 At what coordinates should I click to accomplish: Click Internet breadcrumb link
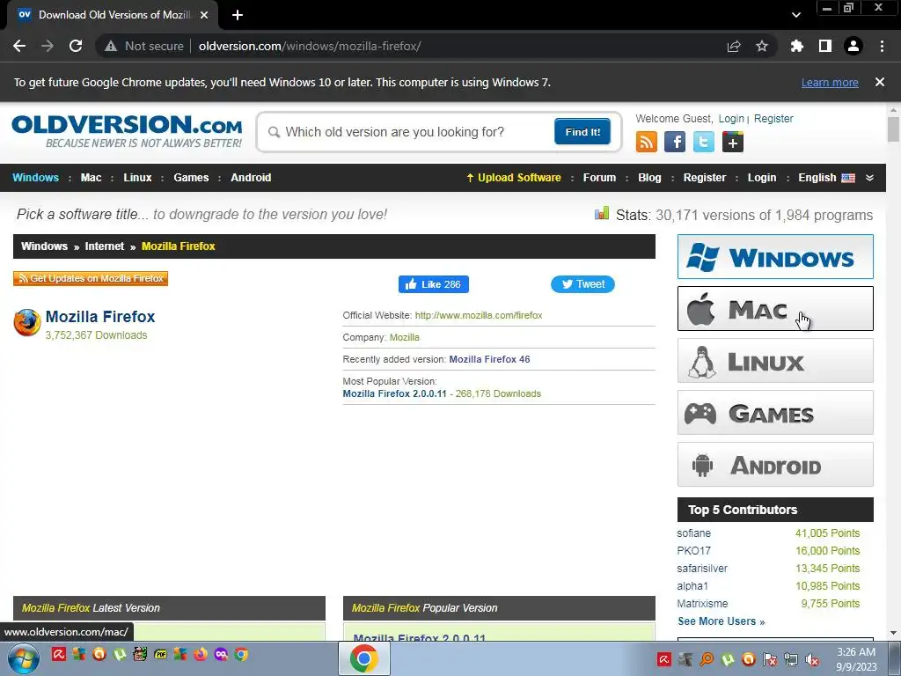tap(105, 246)
